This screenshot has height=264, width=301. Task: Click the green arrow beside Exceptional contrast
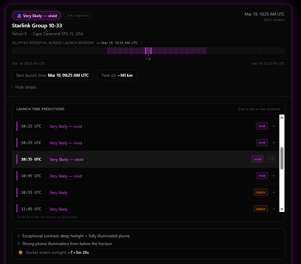click(19, 236)
